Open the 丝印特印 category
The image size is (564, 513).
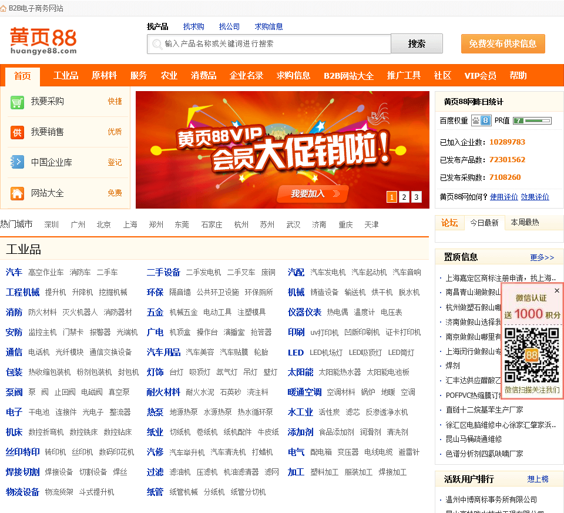(x=23, y=452)
